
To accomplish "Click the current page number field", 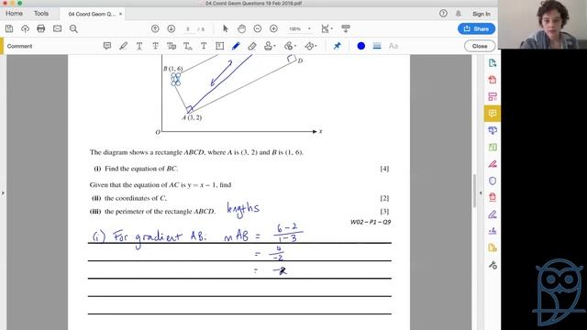I will (x=188, y=29).
